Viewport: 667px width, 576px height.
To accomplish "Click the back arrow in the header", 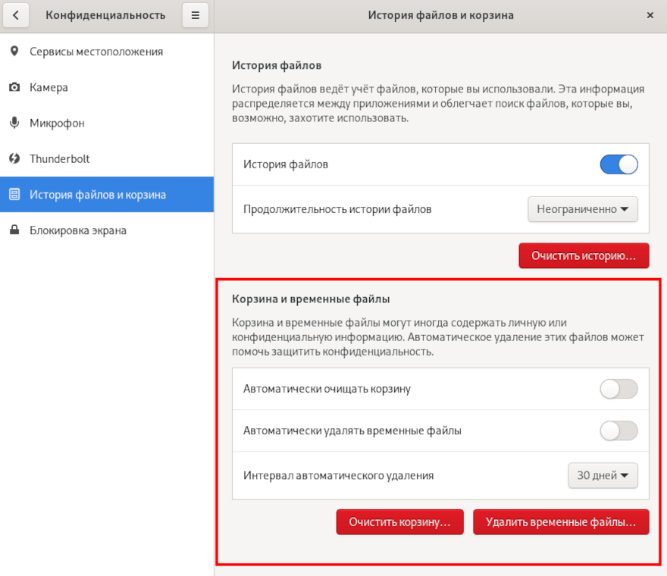I will (x=17, y=15).
